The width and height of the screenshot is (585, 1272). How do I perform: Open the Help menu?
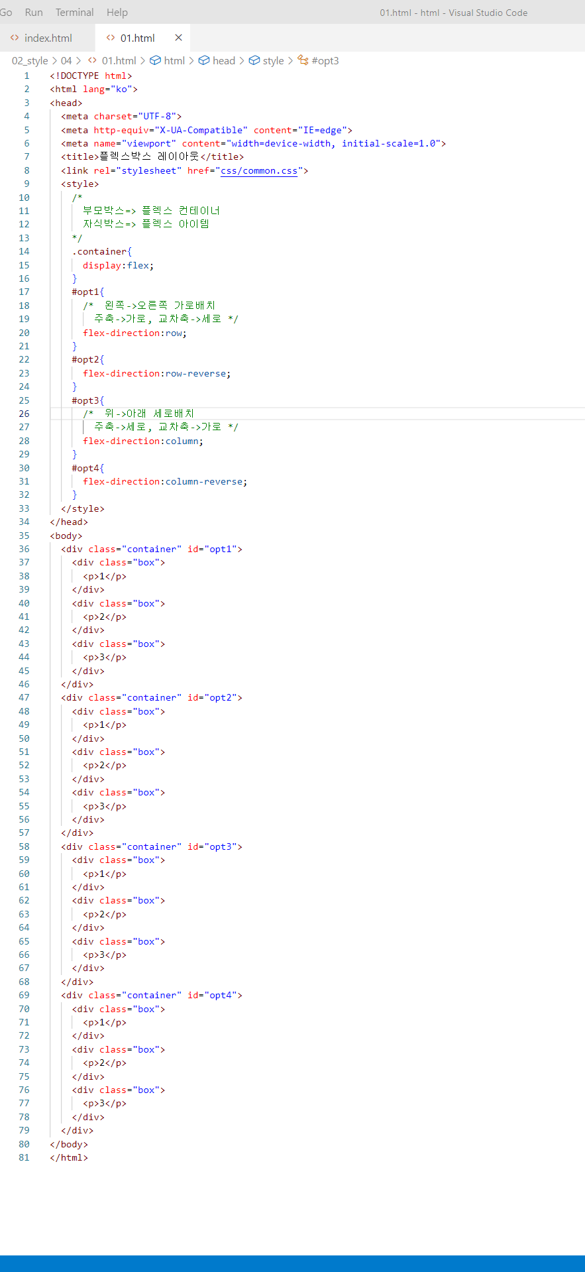(117, 13)
